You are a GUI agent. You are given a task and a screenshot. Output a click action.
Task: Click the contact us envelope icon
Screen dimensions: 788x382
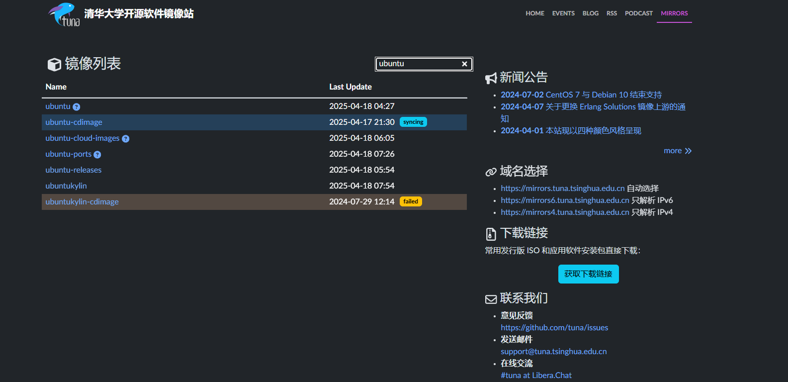[x=491, y=299]
